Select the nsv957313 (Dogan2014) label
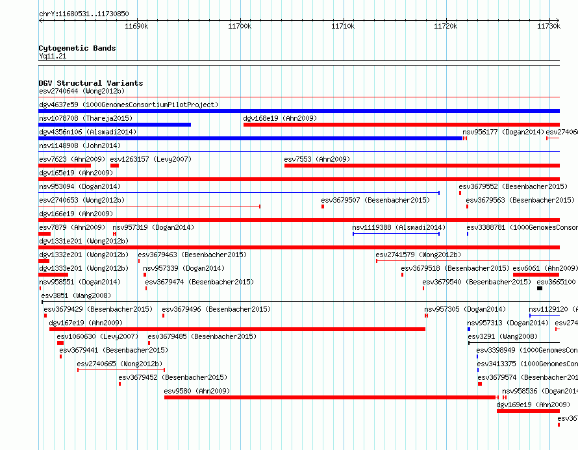 click(508, 323)
